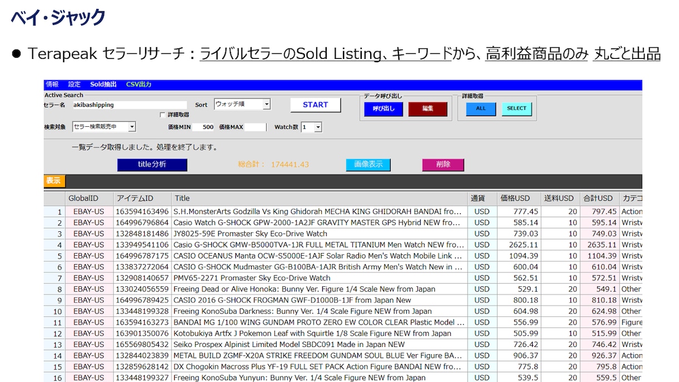
Task: Select item ID 163901350076
Action: point(142,334)
